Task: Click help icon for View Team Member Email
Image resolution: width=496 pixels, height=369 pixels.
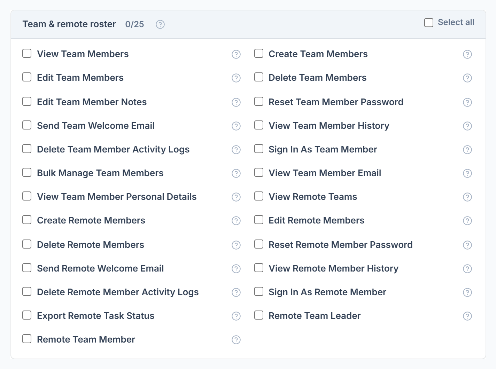Action: (467, 173)
